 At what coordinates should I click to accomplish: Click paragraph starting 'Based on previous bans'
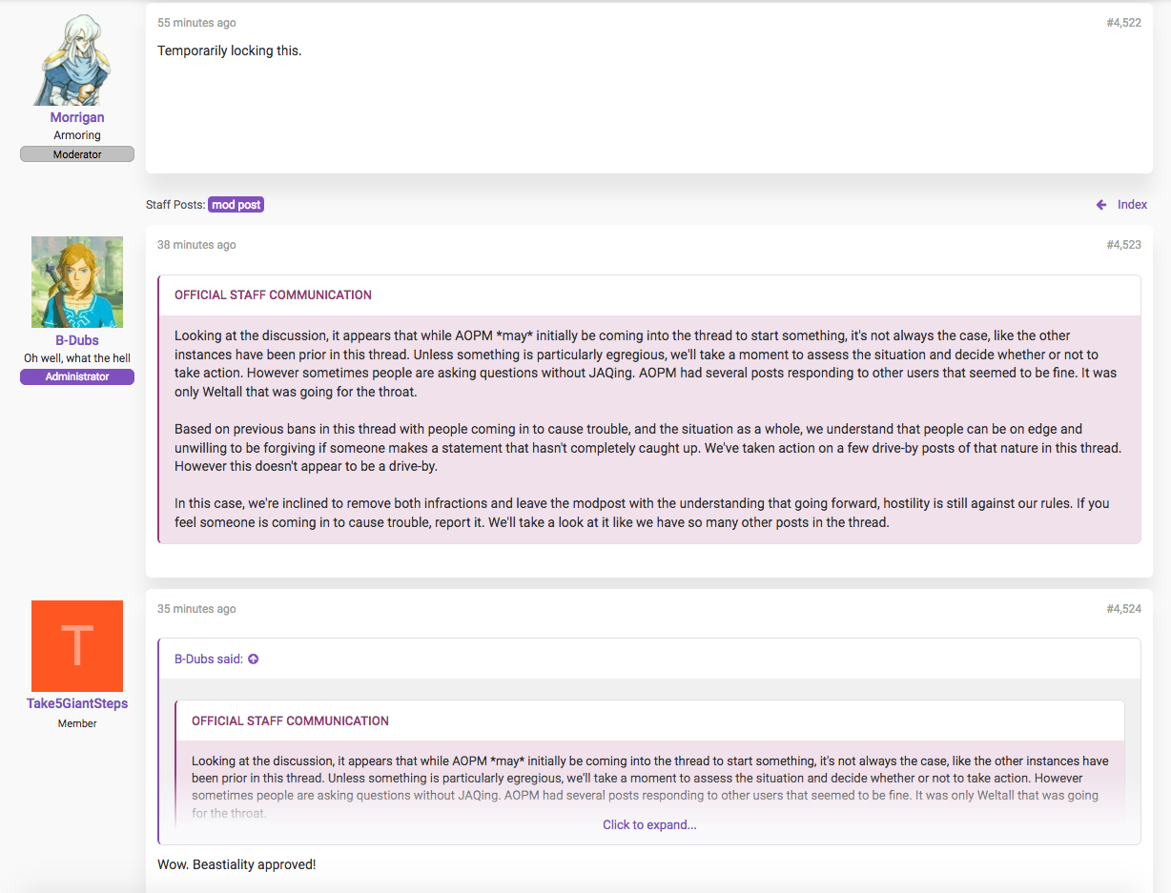(x=647, y=448)
